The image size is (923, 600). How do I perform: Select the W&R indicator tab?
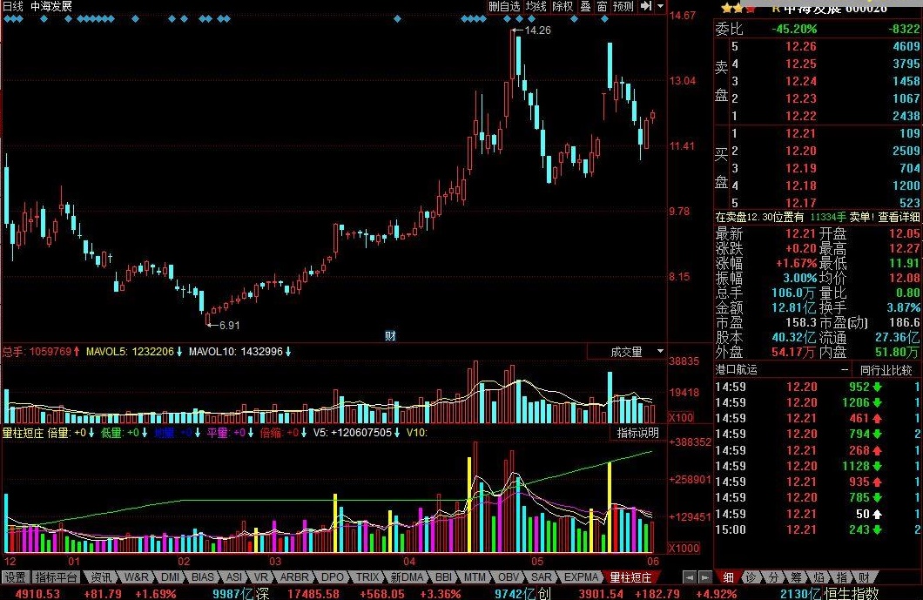pyautogui.click(x=136, y=577)
